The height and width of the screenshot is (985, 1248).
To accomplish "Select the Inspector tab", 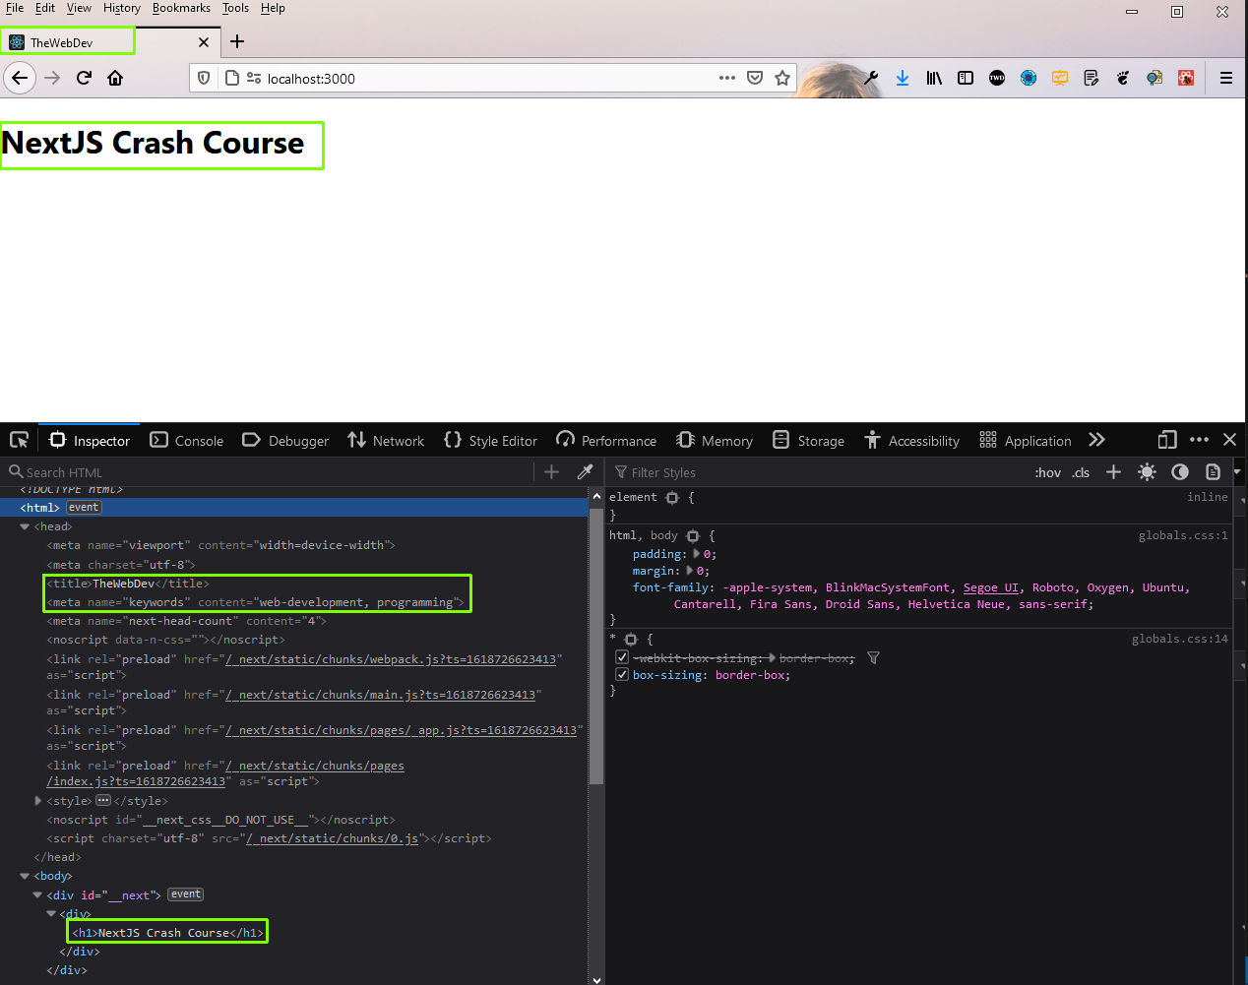I will [90, 441].
